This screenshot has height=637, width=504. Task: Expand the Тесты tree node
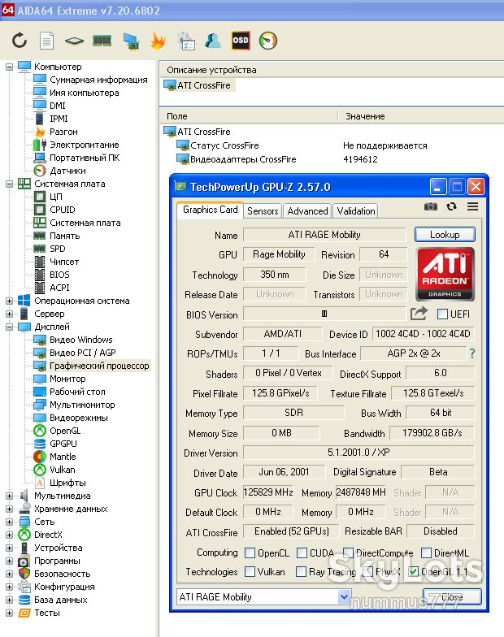(10, 613)
